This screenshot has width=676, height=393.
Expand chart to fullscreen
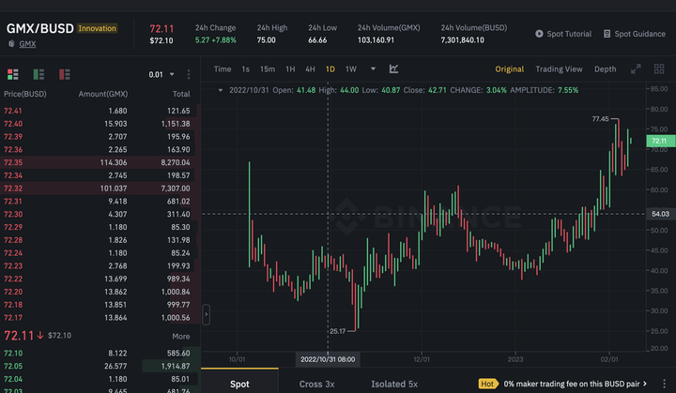click(x=636, y=69)
